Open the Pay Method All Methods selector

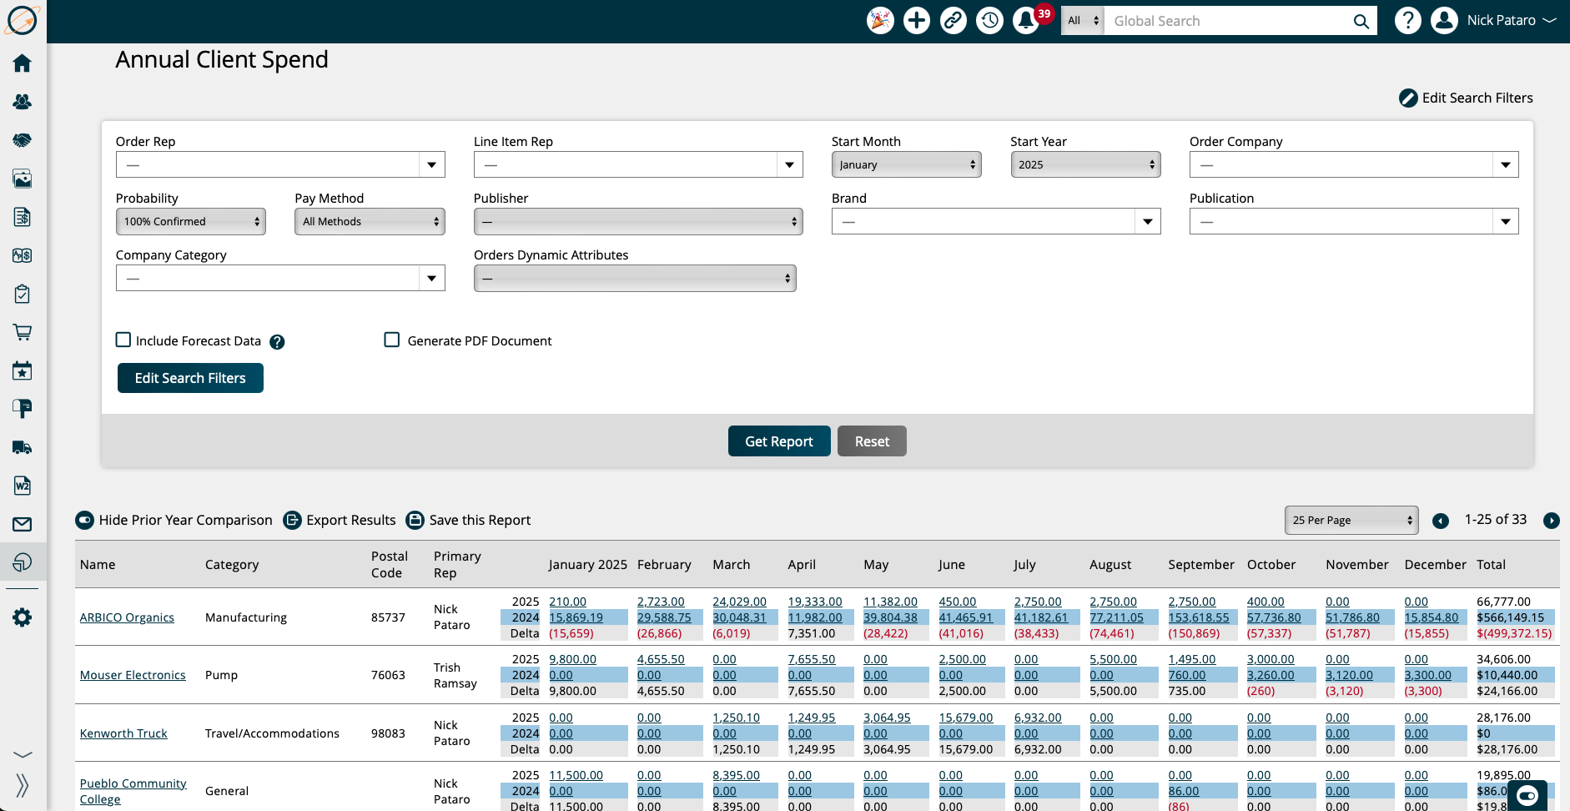[x=370, y=221]
